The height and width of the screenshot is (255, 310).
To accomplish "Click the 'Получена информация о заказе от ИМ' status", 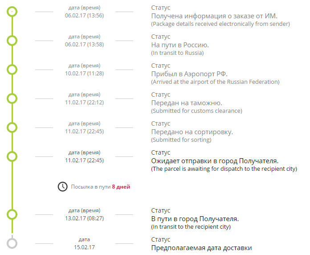I will (214, 16).
